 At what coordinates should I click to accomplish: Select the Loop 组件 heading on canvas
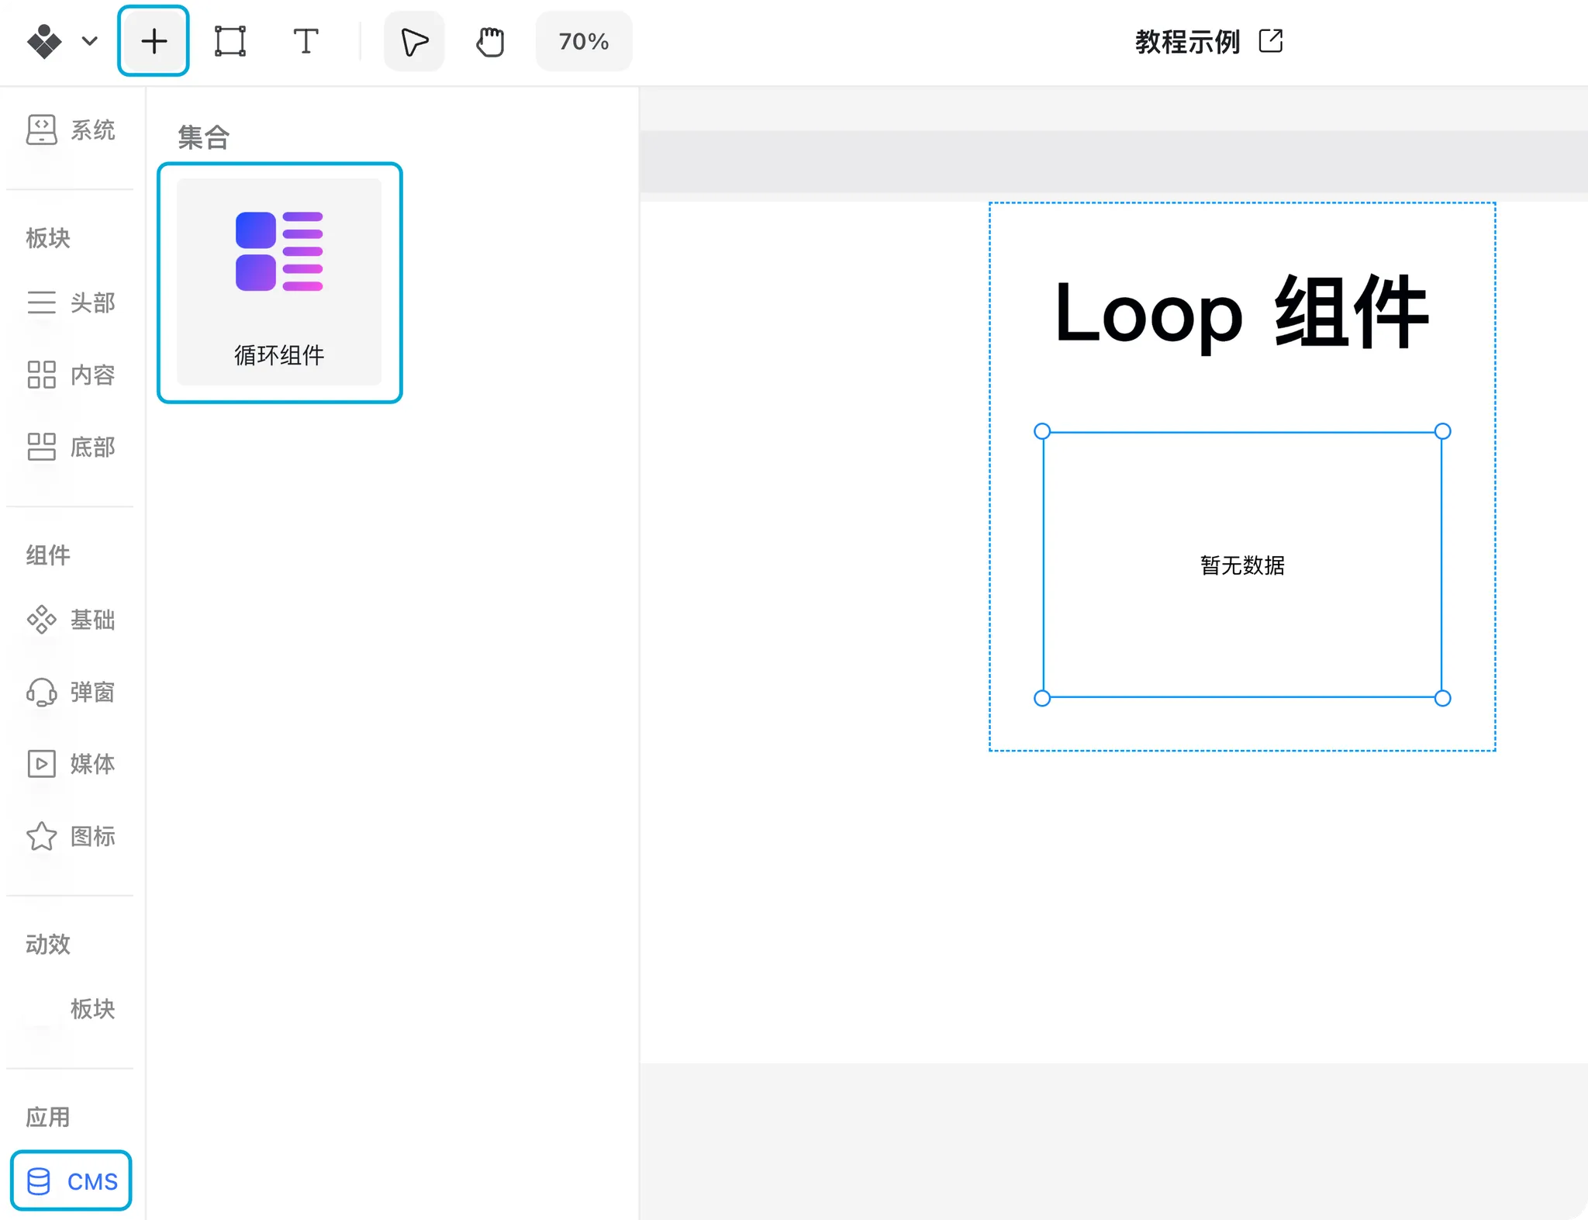1241,313
